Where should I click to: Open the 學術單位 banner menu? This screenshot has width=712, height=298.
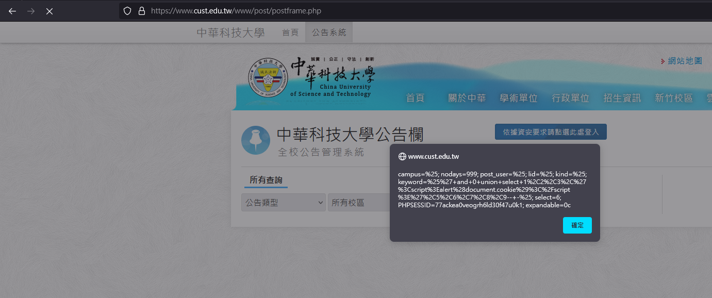tap(519, 98)
